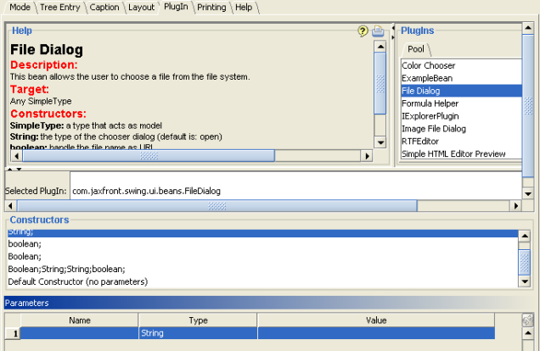Switch to the Layout tab
540x351 pixels.
[x=141, y=7]
